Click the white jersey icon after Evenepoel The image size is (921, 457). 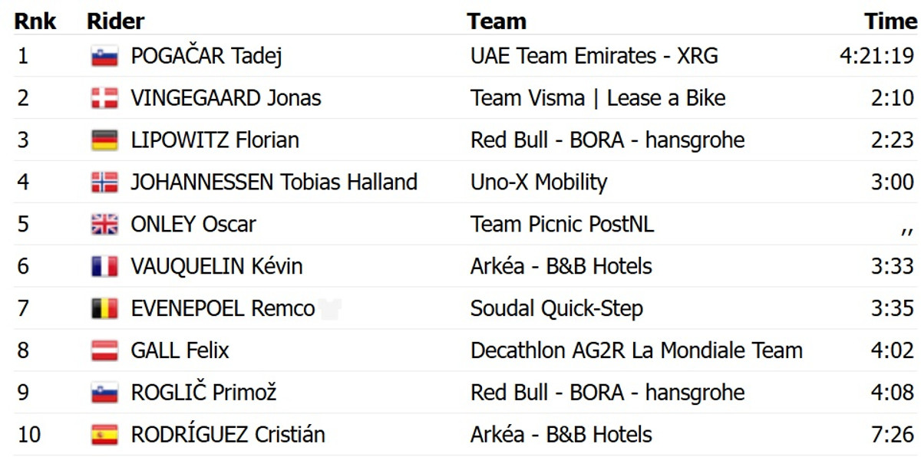(x=331, y=309)
